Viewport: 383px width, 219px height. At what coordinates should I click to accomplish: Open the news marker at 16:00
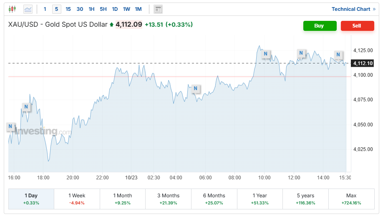tap(10, 126)
